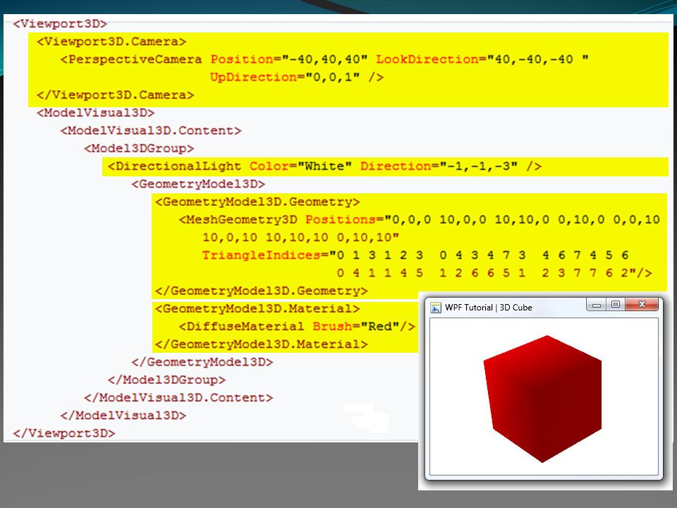Close the WPF Tutorial 3D Cube window

642,305
